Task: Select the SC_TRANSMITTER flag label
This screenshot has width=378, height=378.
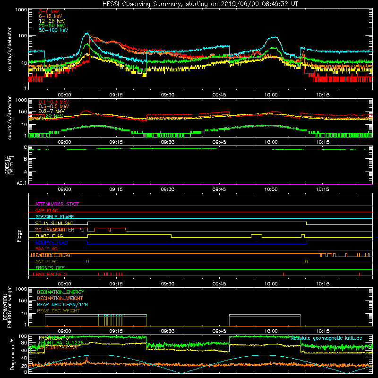Action: pos(55,230)
